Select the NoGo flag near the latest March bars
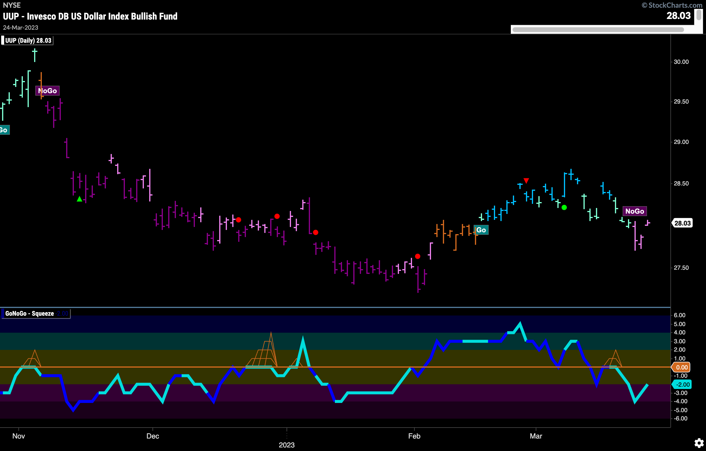The height and width of the screenshot is (451, 706). (x=635, y=211)
